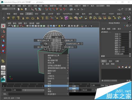Select the arrow Select tool in toolbox
The height and width of the screenshot is (100, 132).
[3, 26]
